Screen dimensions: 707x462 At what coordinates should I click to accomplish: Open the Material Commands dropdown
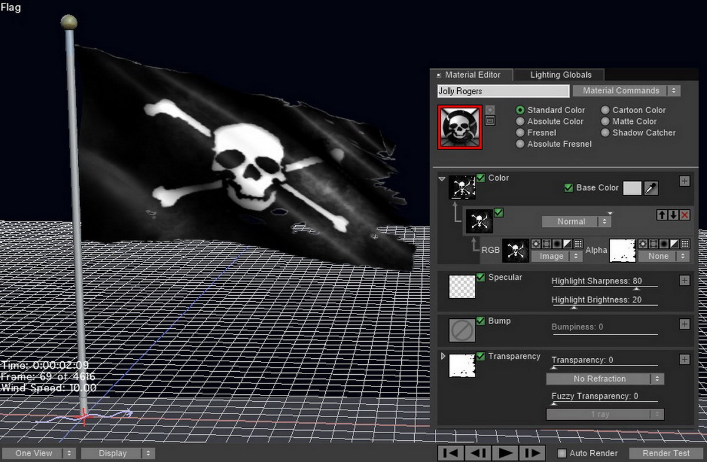point(627,91)
